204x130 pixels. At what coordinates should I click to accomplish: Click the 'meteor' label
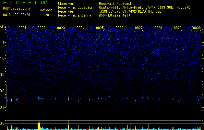pos(46,10)
